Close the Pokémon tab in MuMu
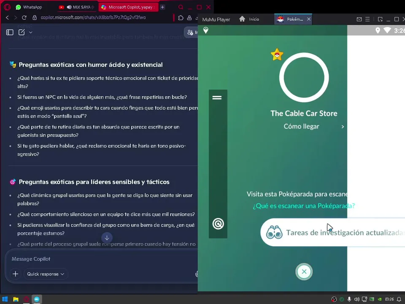The width and height of the screenshot is (405, 304). (309, 19)
